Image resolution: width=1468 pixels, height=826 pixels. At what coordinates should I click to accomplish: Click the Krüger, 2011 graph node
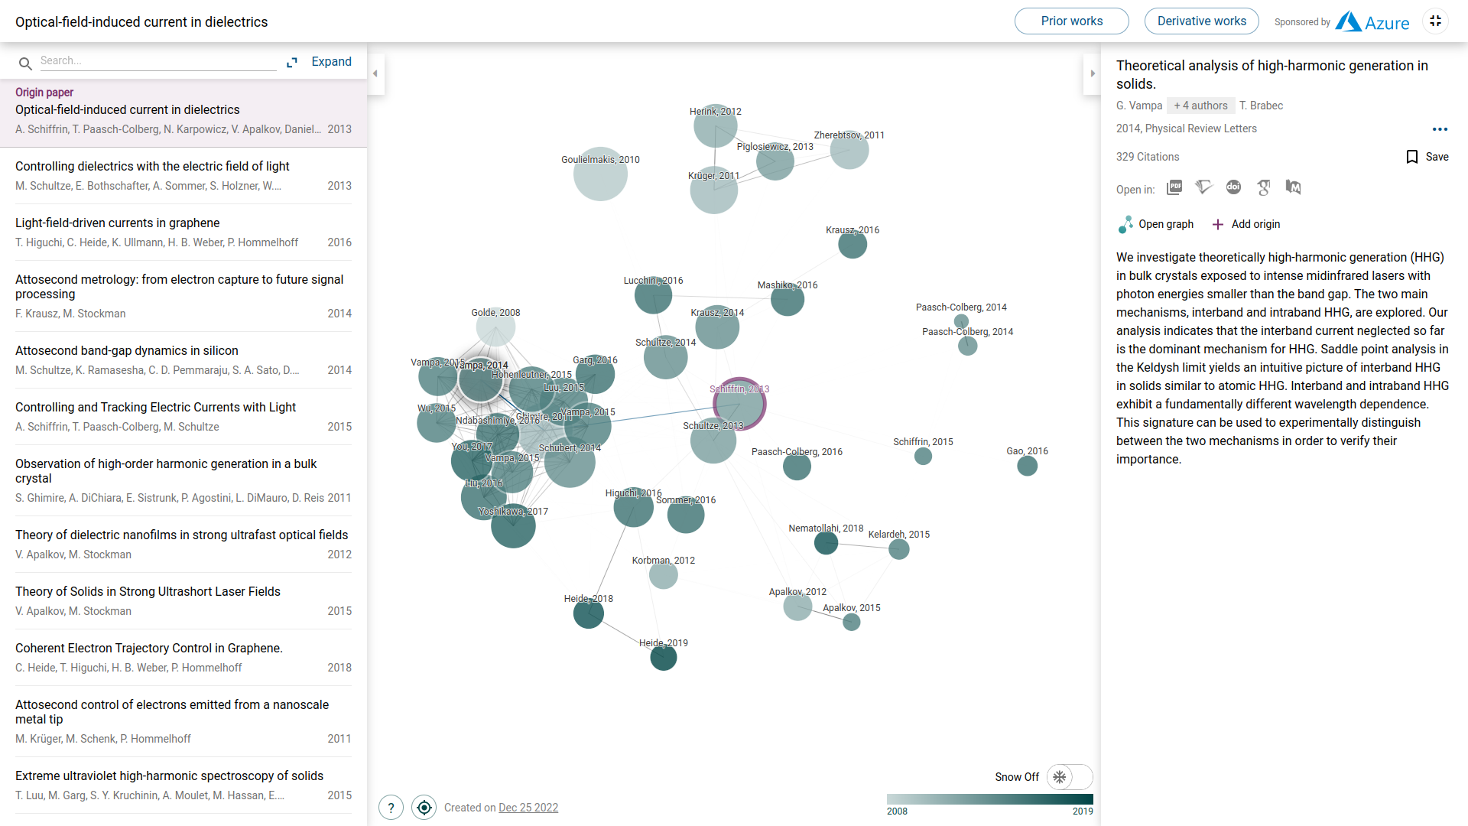click(714, 190)
